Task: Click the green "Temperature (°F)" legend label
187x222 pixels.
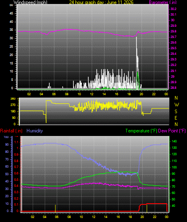Action: 141,131
